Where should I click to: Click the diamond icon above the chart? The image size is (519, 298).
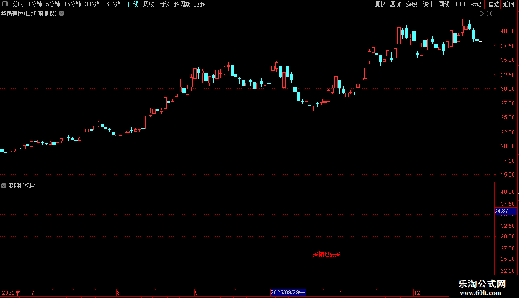[481, 14]
